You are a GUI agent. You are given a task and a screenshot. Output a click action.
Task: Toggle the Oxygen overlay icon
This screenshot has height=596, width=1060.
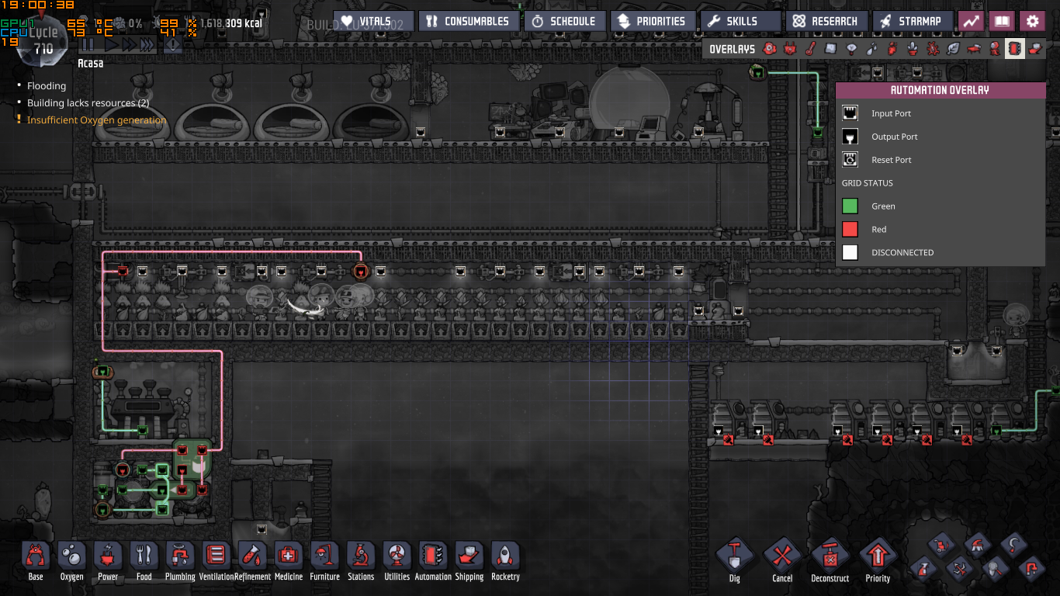(770, 49)
